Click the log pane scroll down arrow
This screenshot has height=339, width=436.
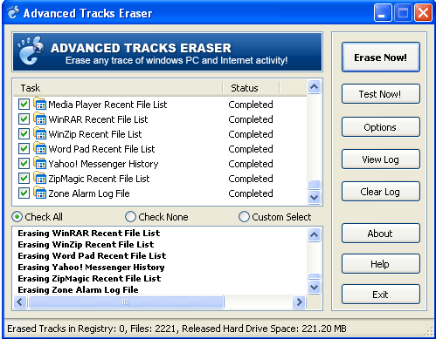click(315, 288)
